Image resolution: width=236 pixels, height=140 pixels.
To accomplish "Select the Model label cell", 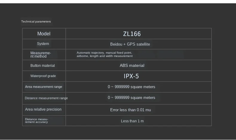I will point(44,34).
